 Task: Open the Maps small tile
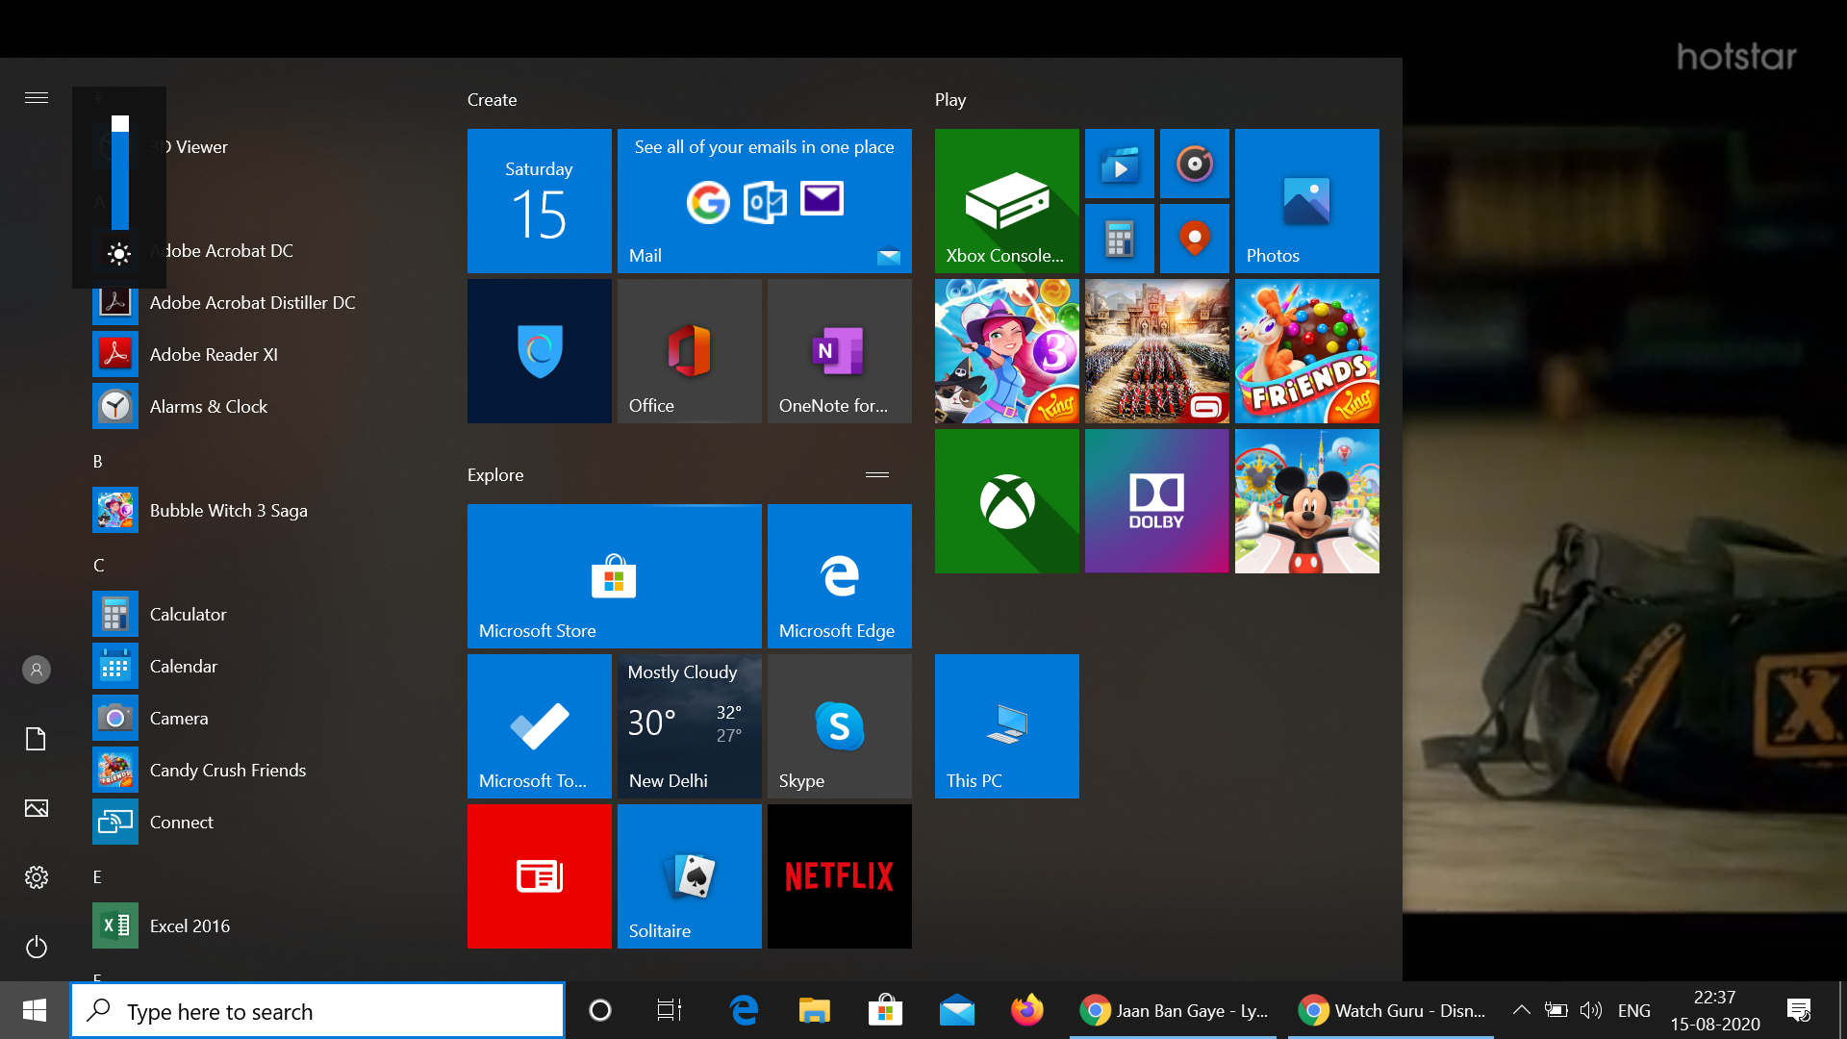pos(1195,239)
